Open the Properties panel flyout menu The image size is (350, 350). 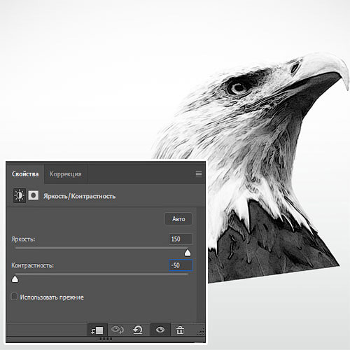click(199, 174)
